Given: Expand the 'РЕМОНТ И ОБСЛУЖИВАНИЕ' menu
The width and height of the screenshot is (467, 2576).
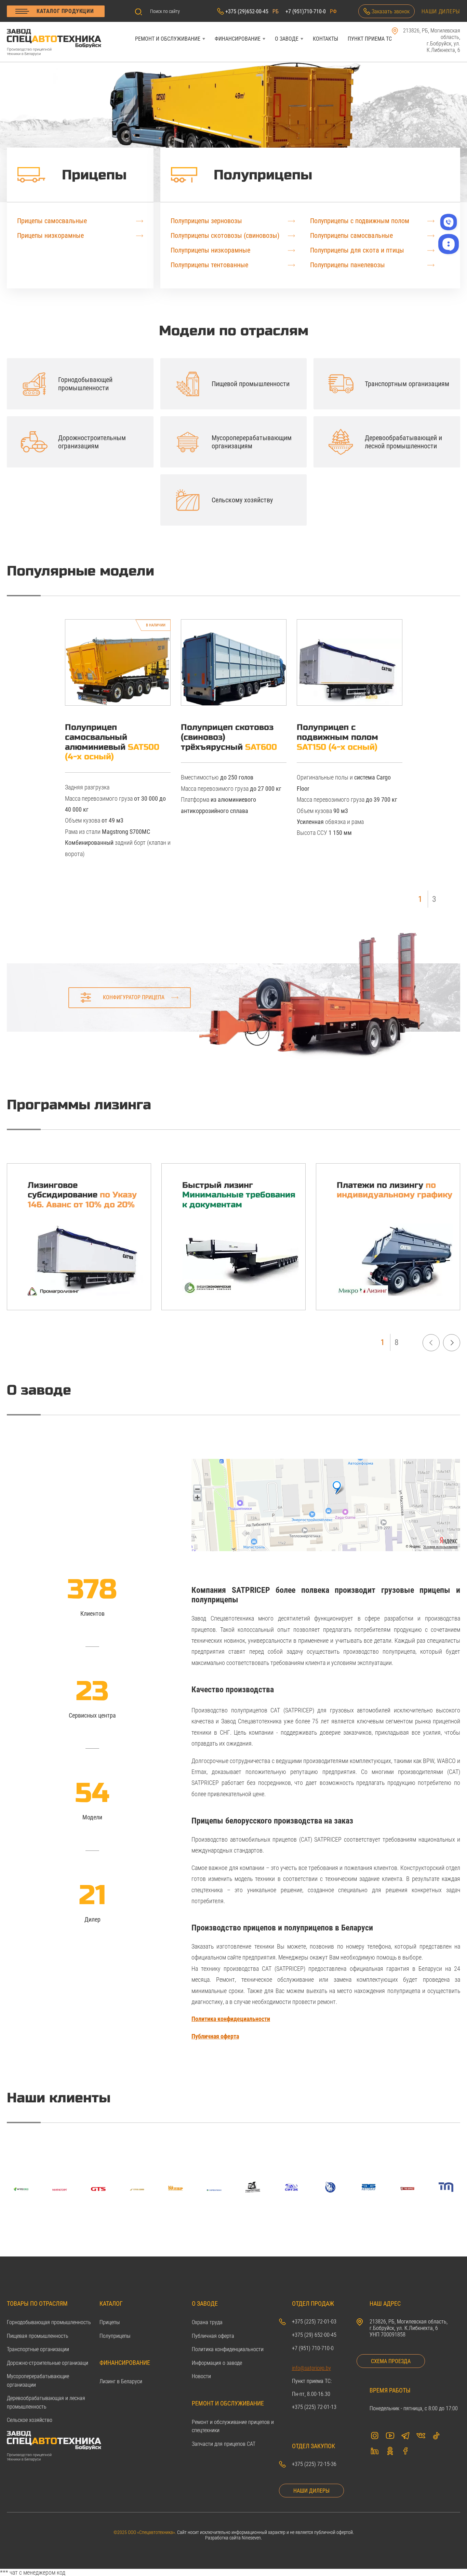Looking at the screenshot, I should (x=170, y=39).
